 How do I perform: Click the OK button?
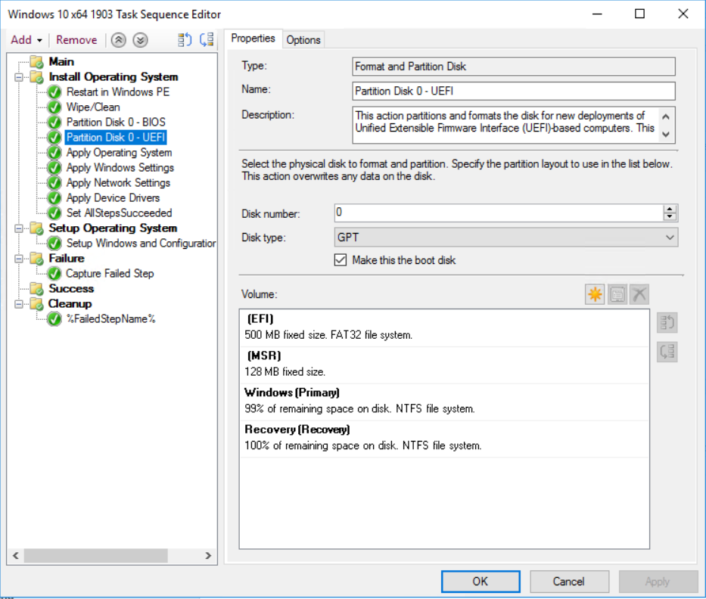tap(481, 582)
